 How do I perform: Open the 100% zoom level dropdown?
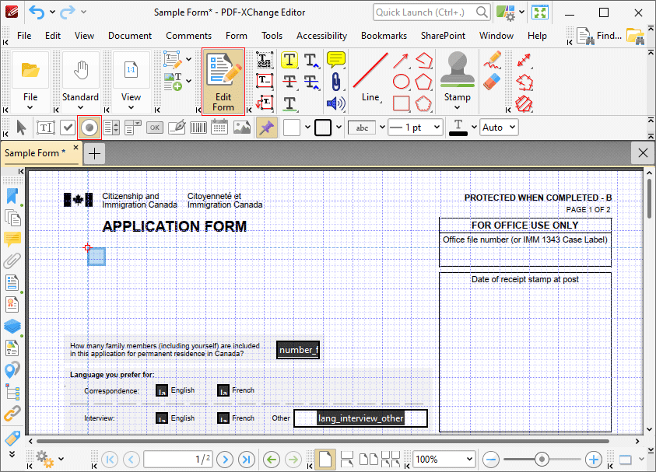[x=469, y=459]
